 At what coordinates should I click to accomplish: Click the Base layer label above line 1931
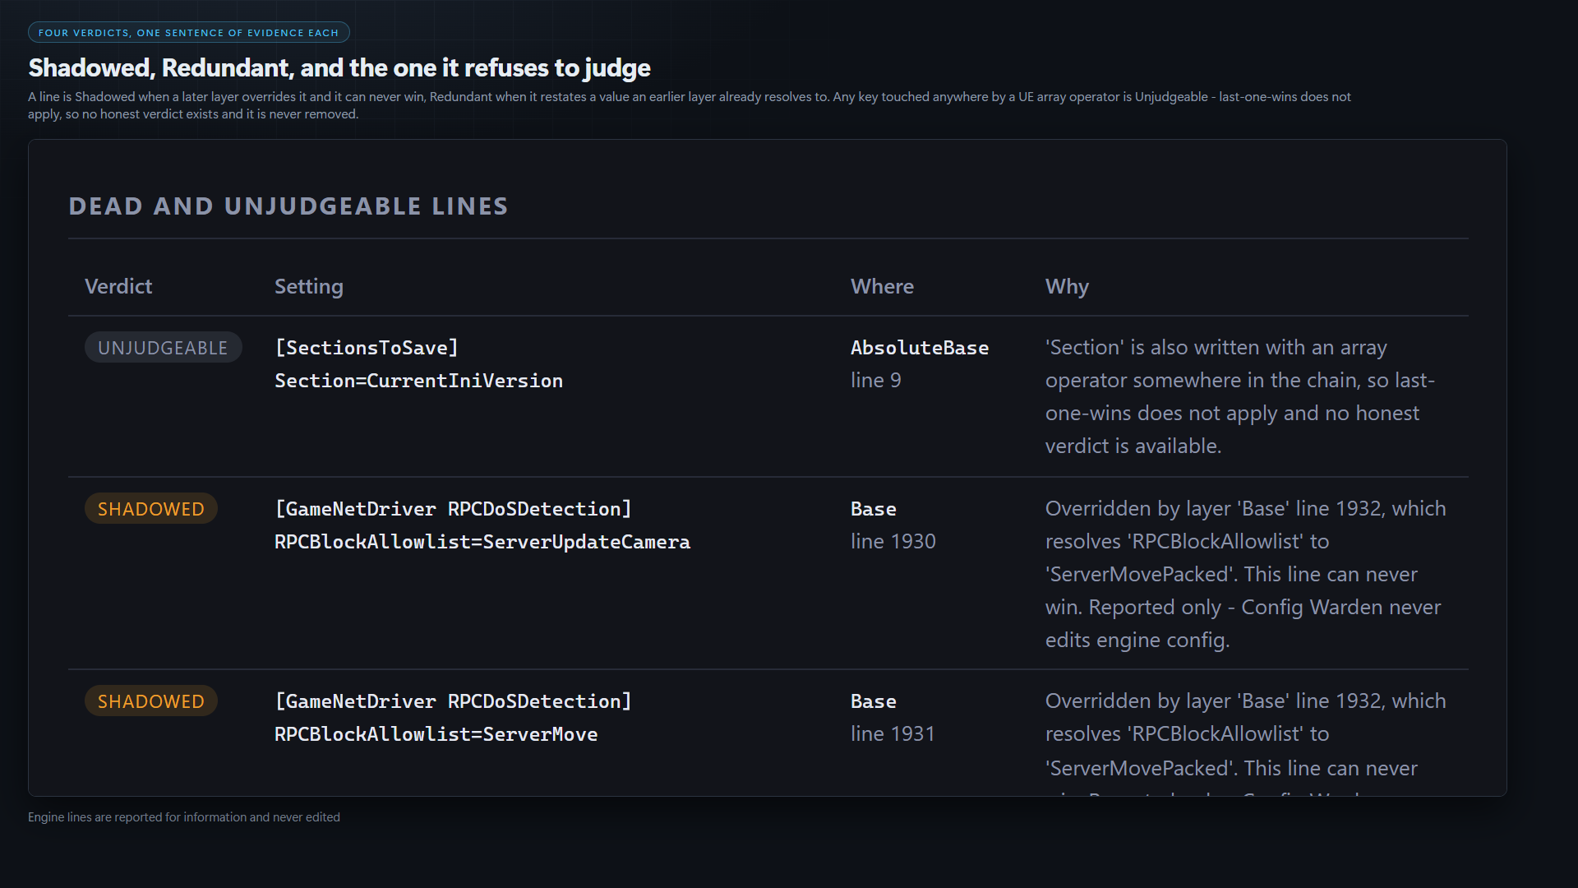click(874, 701)
